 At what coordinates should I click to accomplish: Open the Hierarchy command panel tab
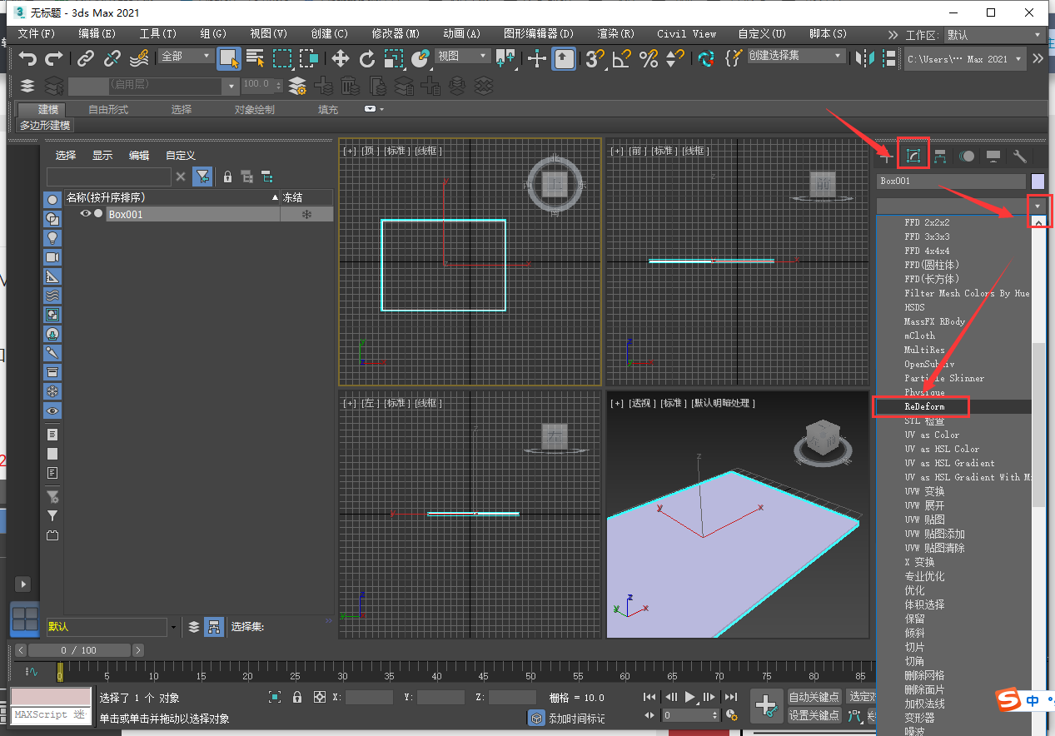coord(940,156)
